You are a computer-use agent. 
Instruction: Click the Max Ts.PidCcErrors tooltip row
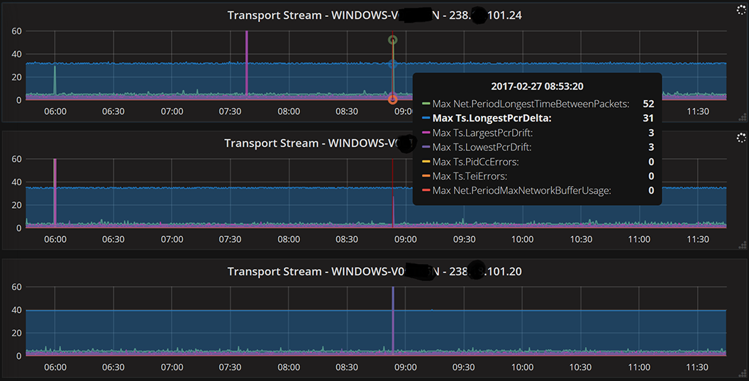tap(538, 162)
